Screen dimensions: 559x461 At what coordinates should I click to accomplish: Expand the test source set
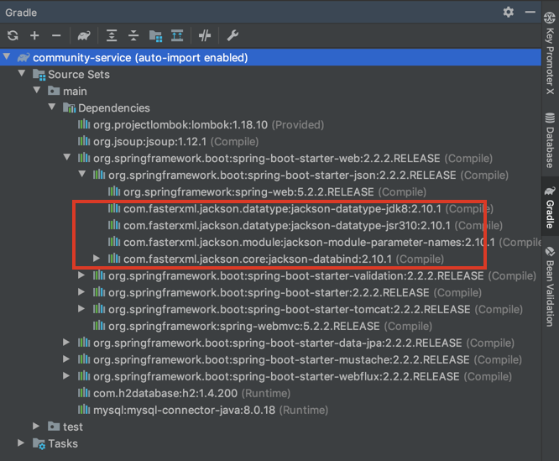(x=36, y=426)
